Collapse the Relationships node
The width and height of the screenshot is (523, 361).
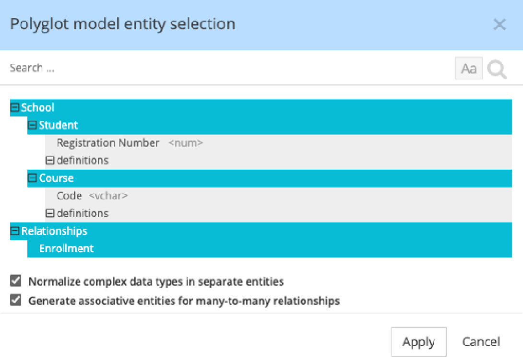(x=14, y=231)
